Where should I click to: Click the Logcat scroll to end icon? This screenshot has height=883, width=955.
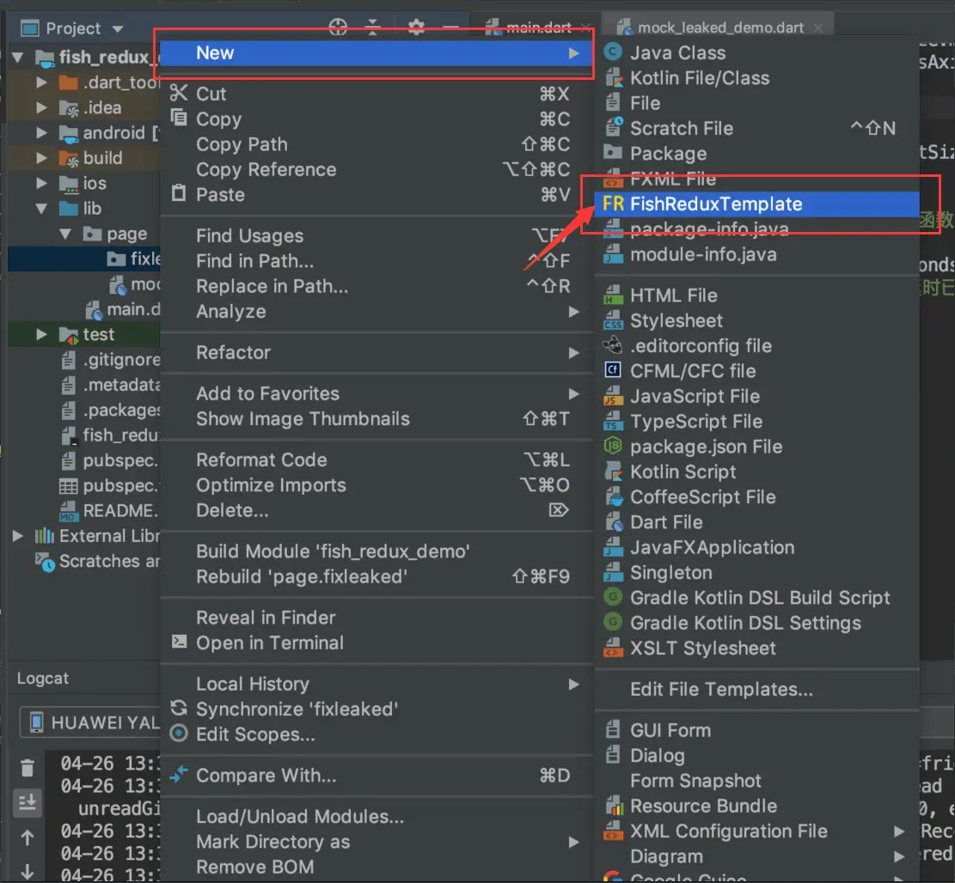(x=28, y=802)
